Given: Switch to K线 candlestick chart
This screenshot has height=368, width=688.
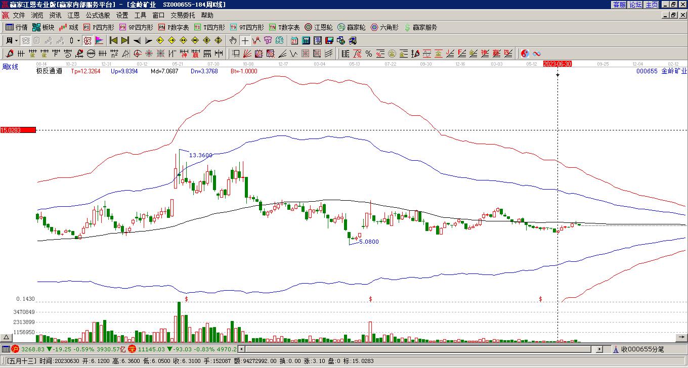Looking at the screenshot, I should [x=68, y=27].
